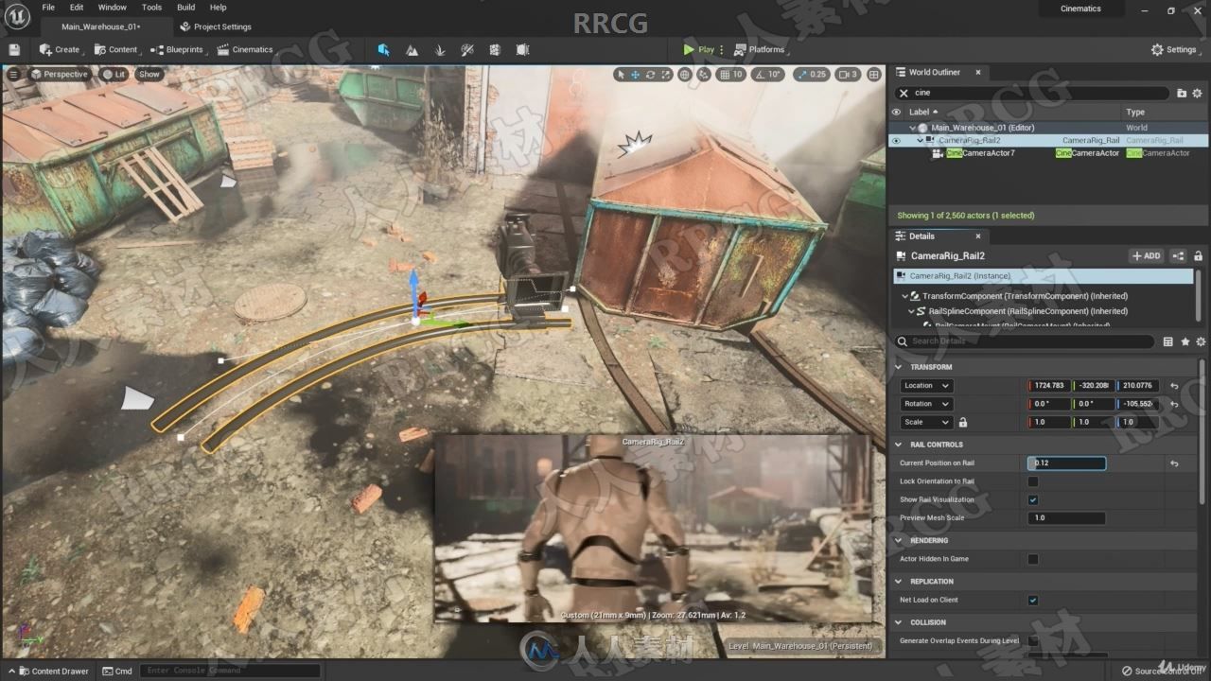
Task: Collapse the RENDERING section
Action: coord(899,541)
